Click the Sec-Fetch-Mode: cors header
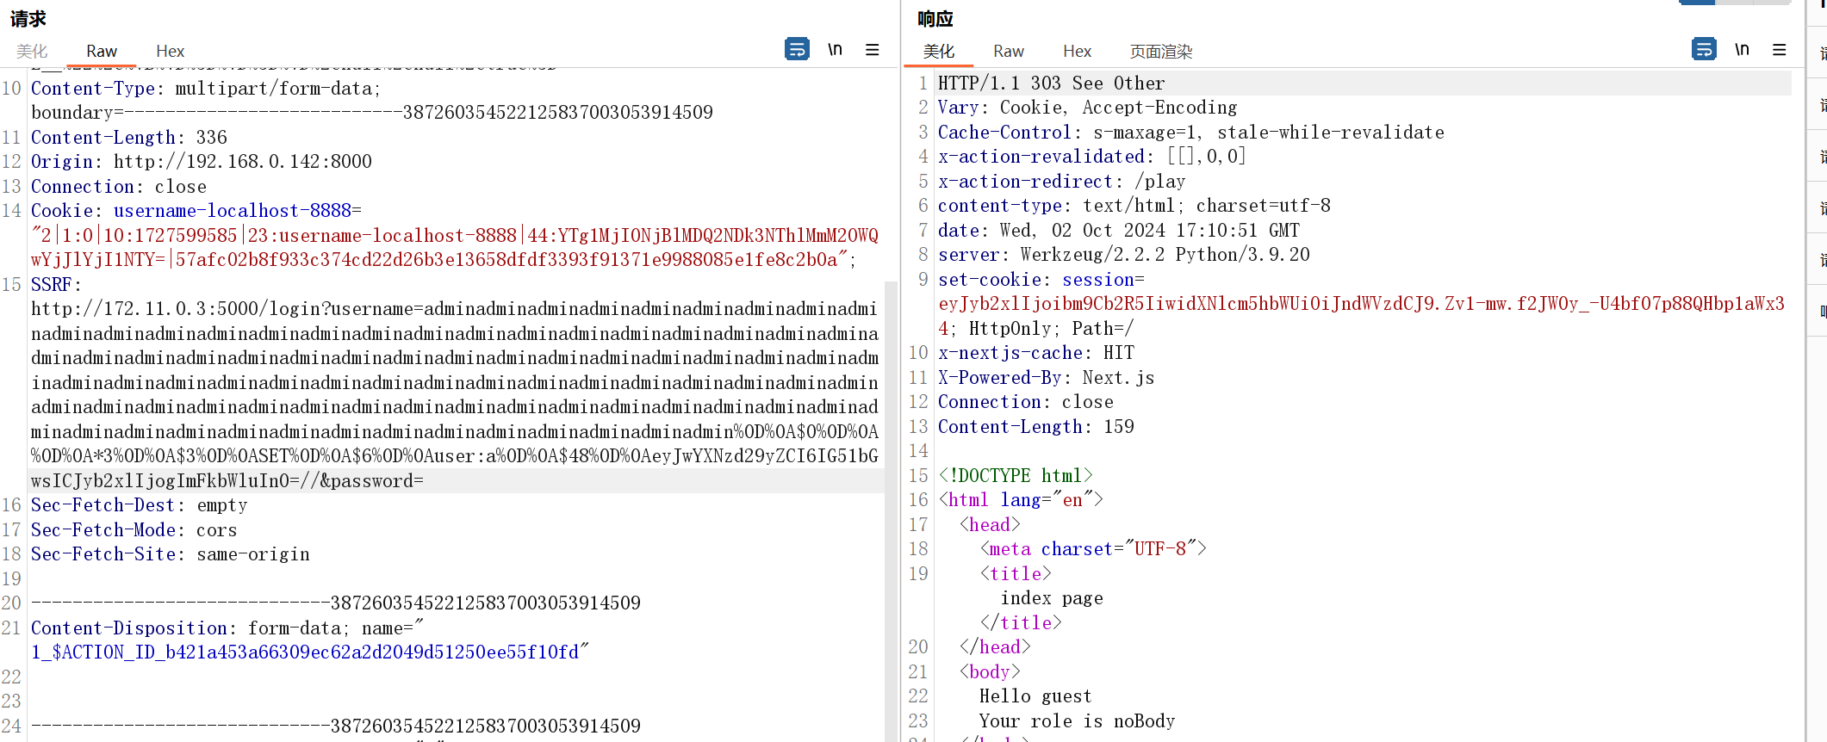Image resolution: width=1827 pixels, height=742 pixels. (134, 529)
